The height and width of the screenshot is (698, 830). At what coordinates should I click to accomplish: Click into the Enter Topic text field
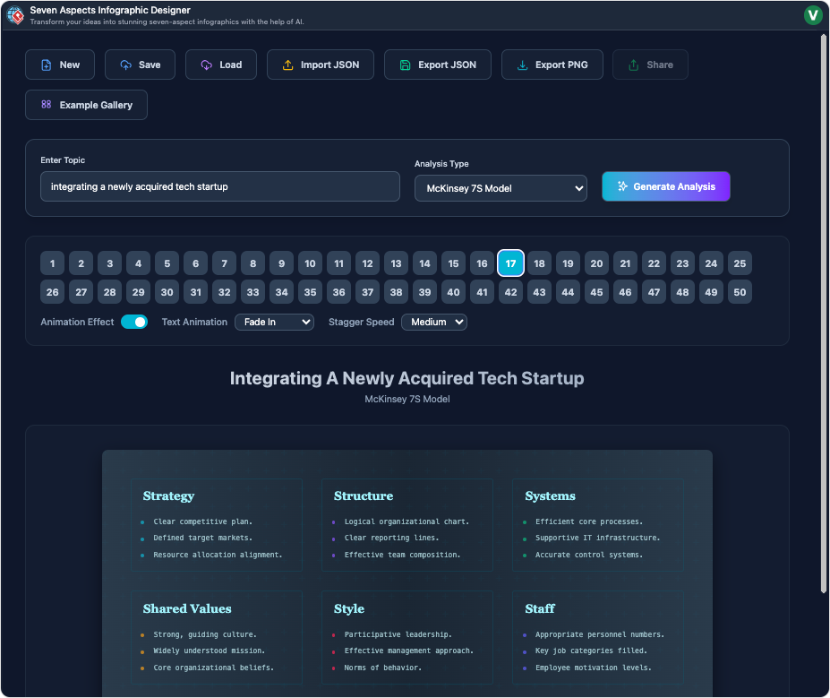(x=219, y=186)
